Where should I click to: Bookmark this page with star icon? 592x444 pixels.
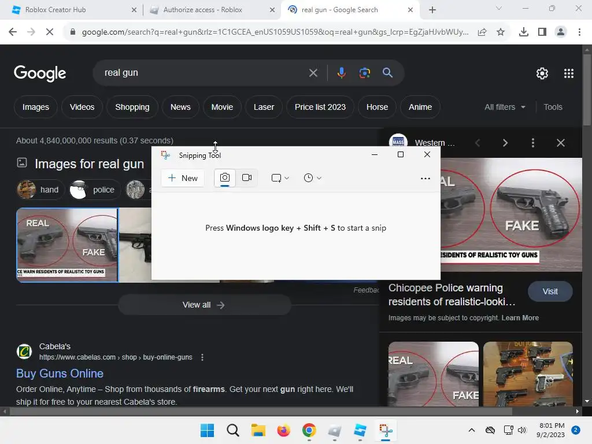(x=501, y=32)
